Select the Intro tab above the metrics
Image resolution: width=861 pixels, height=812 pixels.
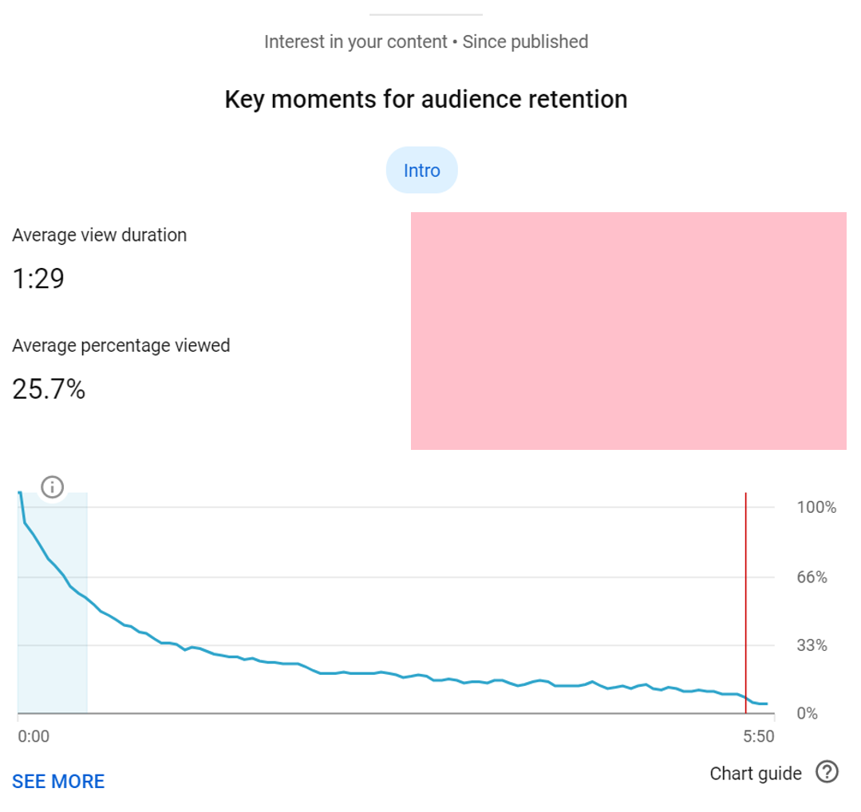pyautogui.click(x=421, y=169)
